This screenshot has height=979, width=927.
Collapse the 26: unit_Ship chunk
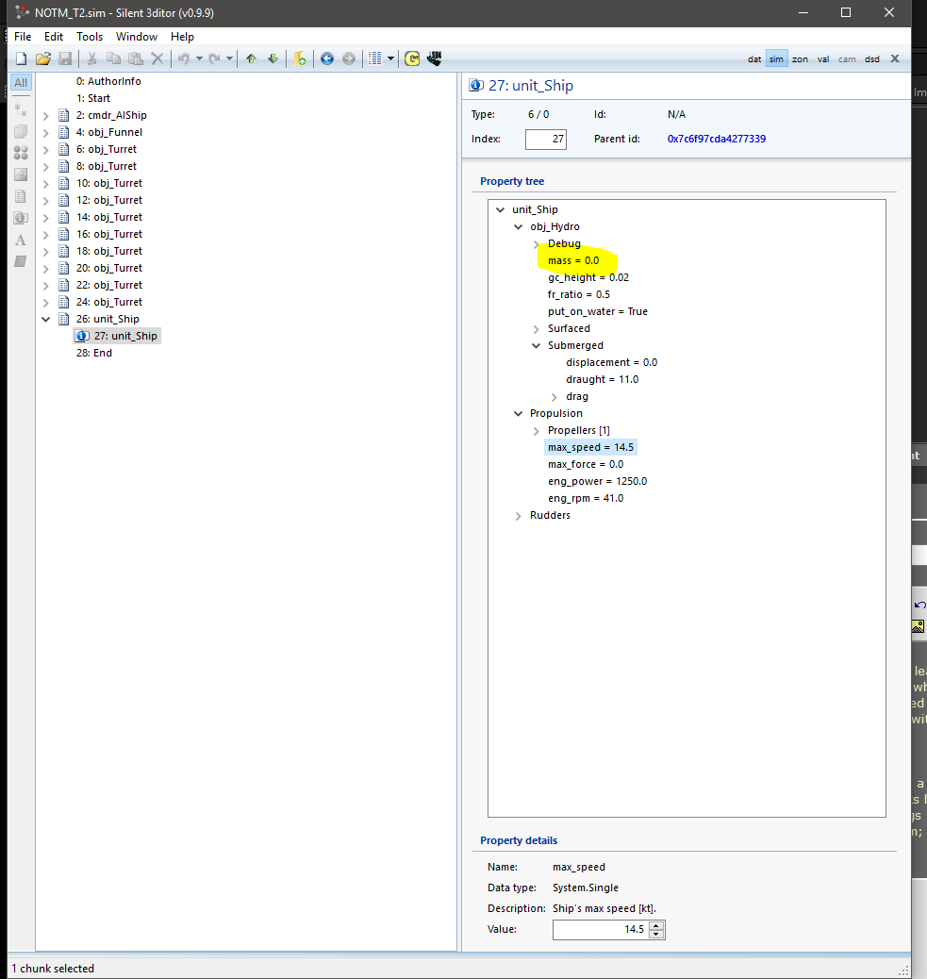point(45,319)
